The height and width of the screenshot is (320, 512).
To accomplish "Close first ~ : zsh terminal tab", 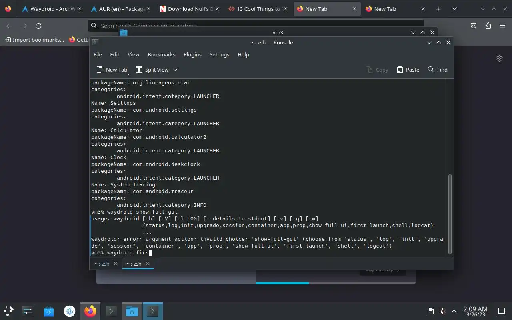I will click(116, 264).
